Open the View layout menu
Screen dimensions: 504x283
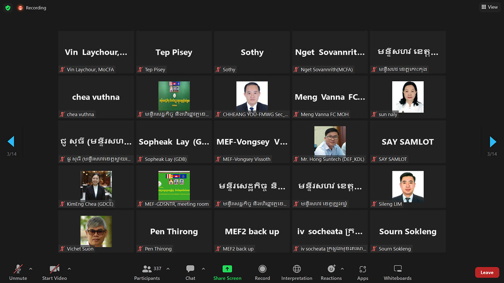(x=489, y=7)
